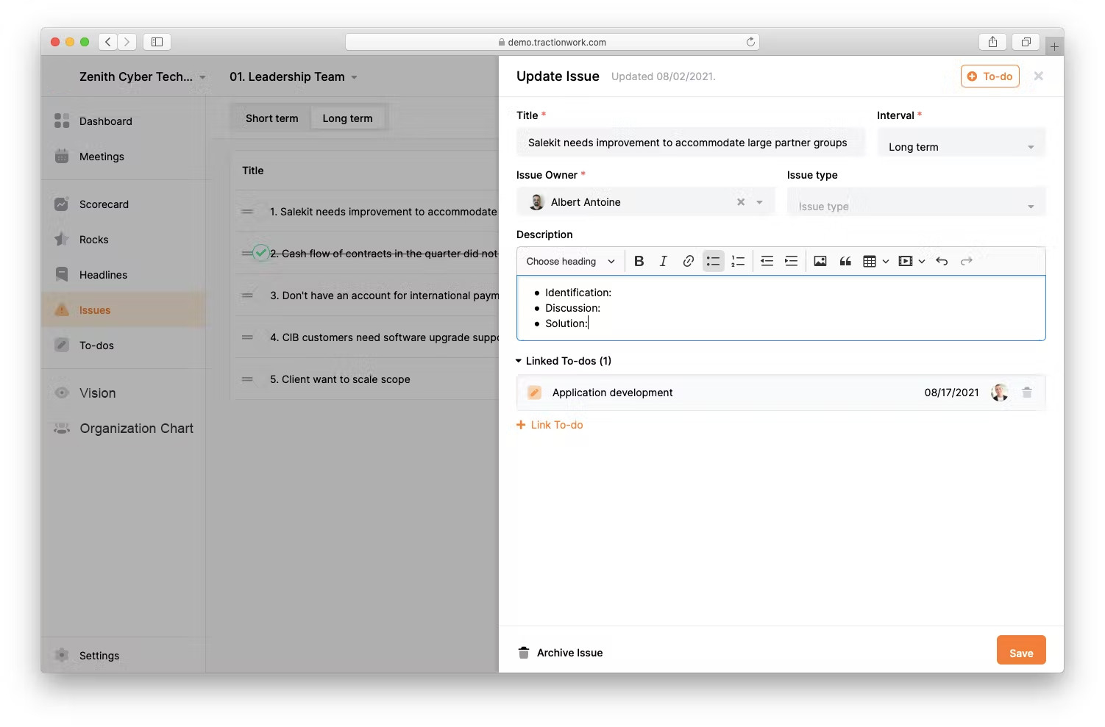Screen dimensions: 1105x727
Task: Click the undo arrow in the editor
Action: pyautogui.click(x=942, y=261)
